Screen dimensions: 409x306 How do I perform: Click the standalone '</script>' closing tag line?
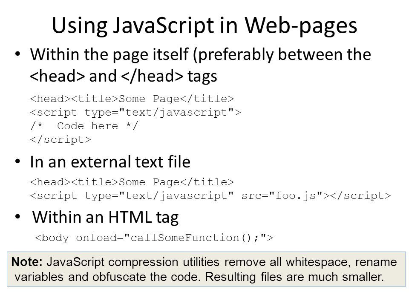click(x=60, y=140)
